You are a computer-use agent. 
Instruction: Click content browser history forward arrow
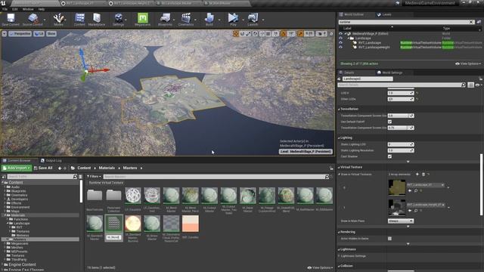tap(65, 168)
